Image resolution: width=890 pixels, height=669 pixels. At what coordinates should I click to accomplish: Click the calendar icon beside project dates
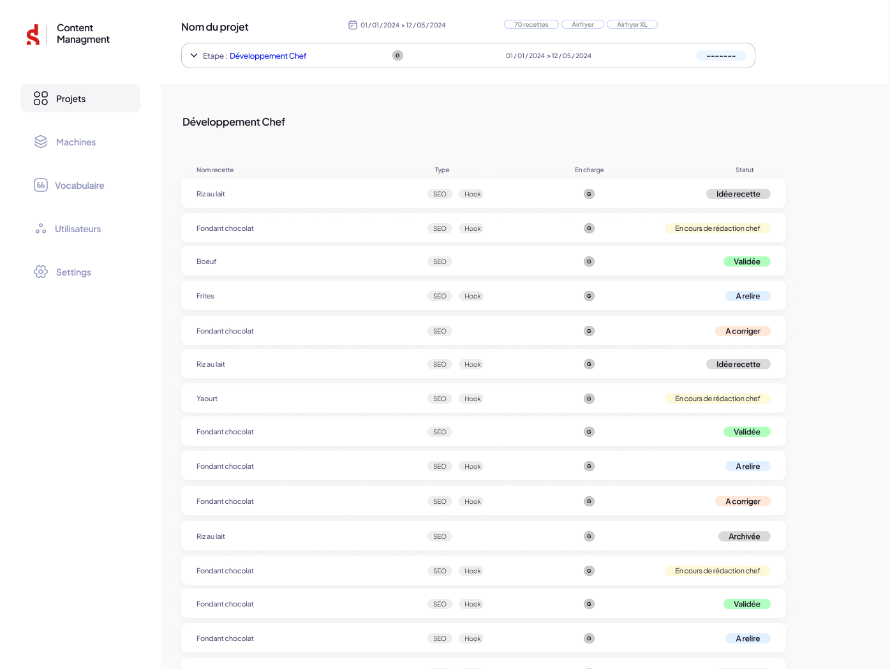[x=353, y=25]
